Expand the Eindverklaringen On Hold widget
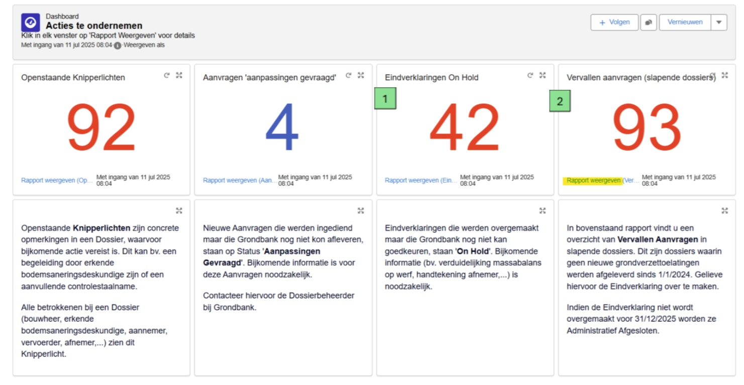 tap(543, 75)
